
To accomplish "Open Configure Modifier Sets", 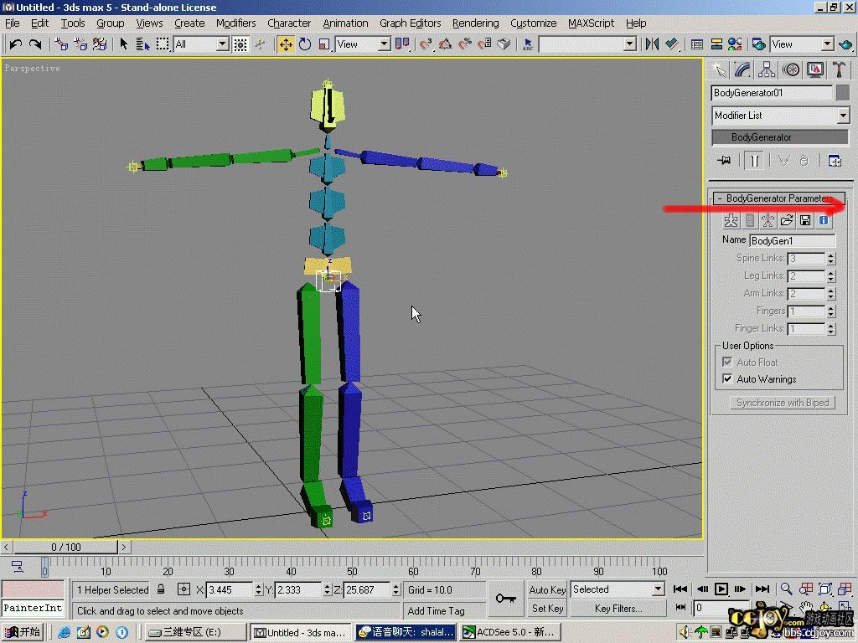I will coord(835,160).
